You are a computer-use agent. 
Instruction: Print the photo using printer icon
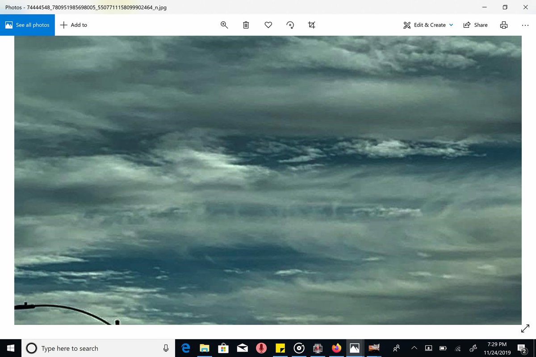[504, 25]
